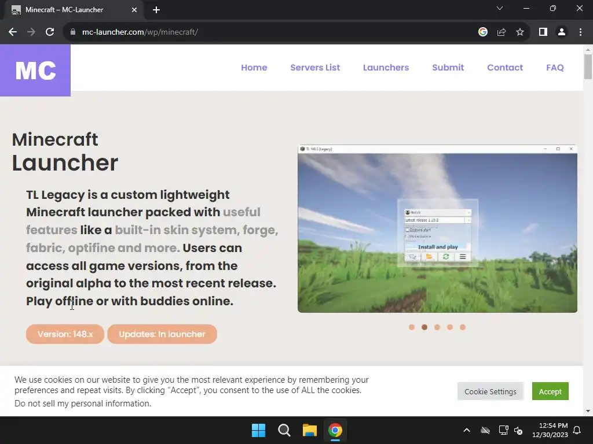Open the Windows Start menu
Screen dimensions: 593x444
[259, 430]
